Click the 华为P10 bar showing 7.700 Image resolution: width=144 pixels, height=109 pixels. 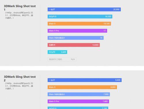[78, 108]
